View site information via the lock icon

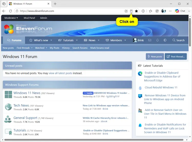click(x=17, y=11)
